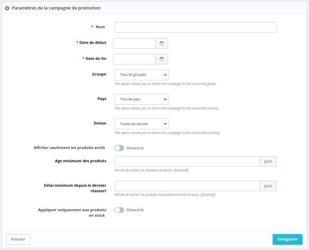The image size is (309, 250).
Task: Click the Date de début input field
Action: (134, 43)
